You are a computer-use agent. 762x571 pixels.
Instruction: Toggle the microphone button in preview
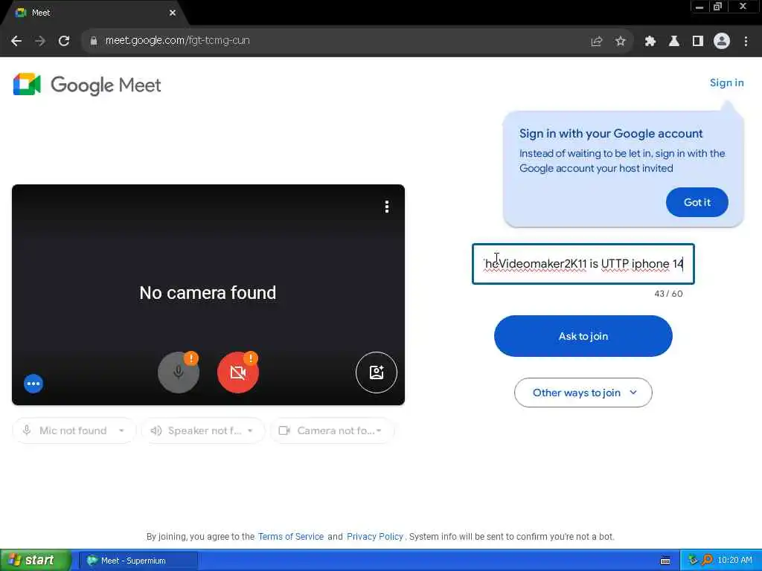click(x=179, y=372)
